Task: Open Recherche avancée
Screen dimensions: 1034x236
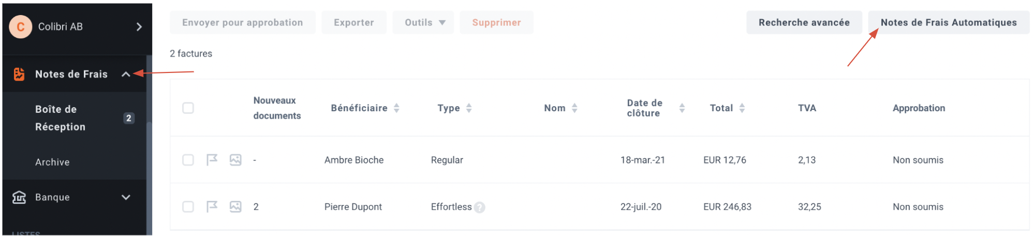Action: [804, 23]
